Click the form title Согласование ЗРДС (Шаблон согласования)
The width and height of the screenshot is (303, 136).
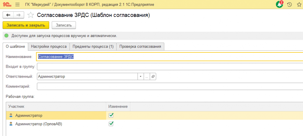tap(93, 15)
